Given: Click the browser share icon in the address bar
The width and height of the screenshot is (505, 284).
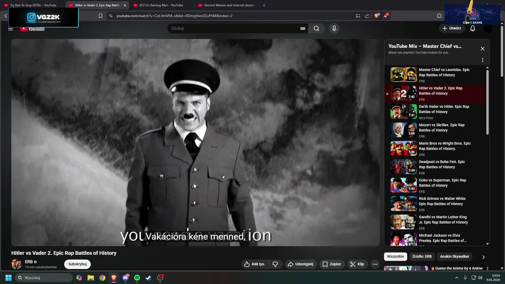Looking at the screenshot, I should point(367,16).
